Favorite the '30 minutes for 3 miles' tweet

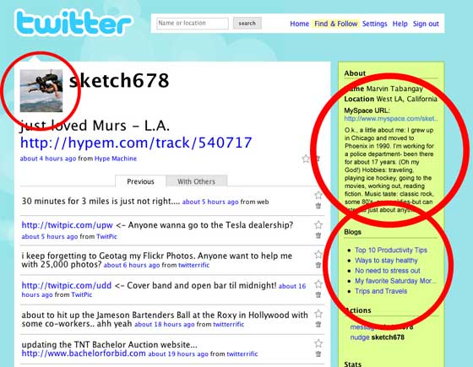pos(318,195)
